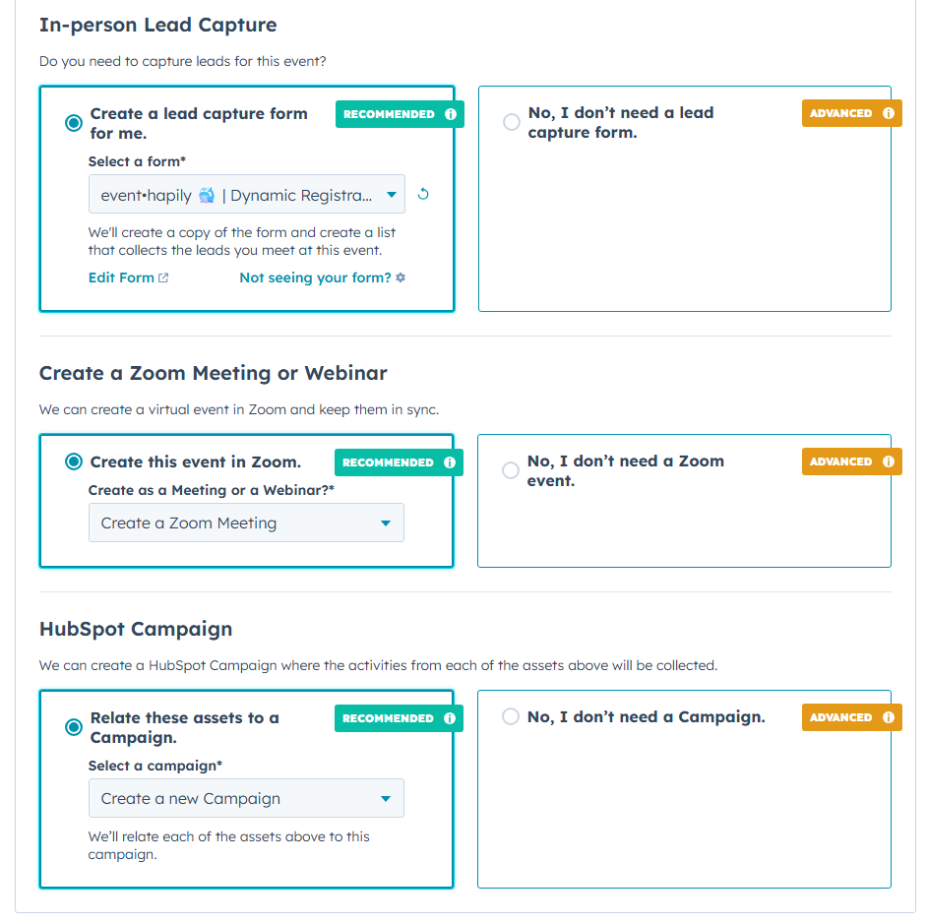This screenshot has height=923, width=927.
Task: Choose 'Relate these assets to a Campaign'
Action: (74, 727)
